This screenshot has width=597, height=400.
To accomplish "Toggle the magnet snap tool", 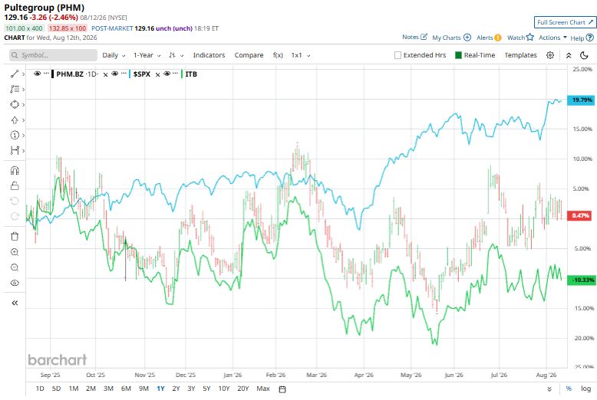I will [15, 170].
